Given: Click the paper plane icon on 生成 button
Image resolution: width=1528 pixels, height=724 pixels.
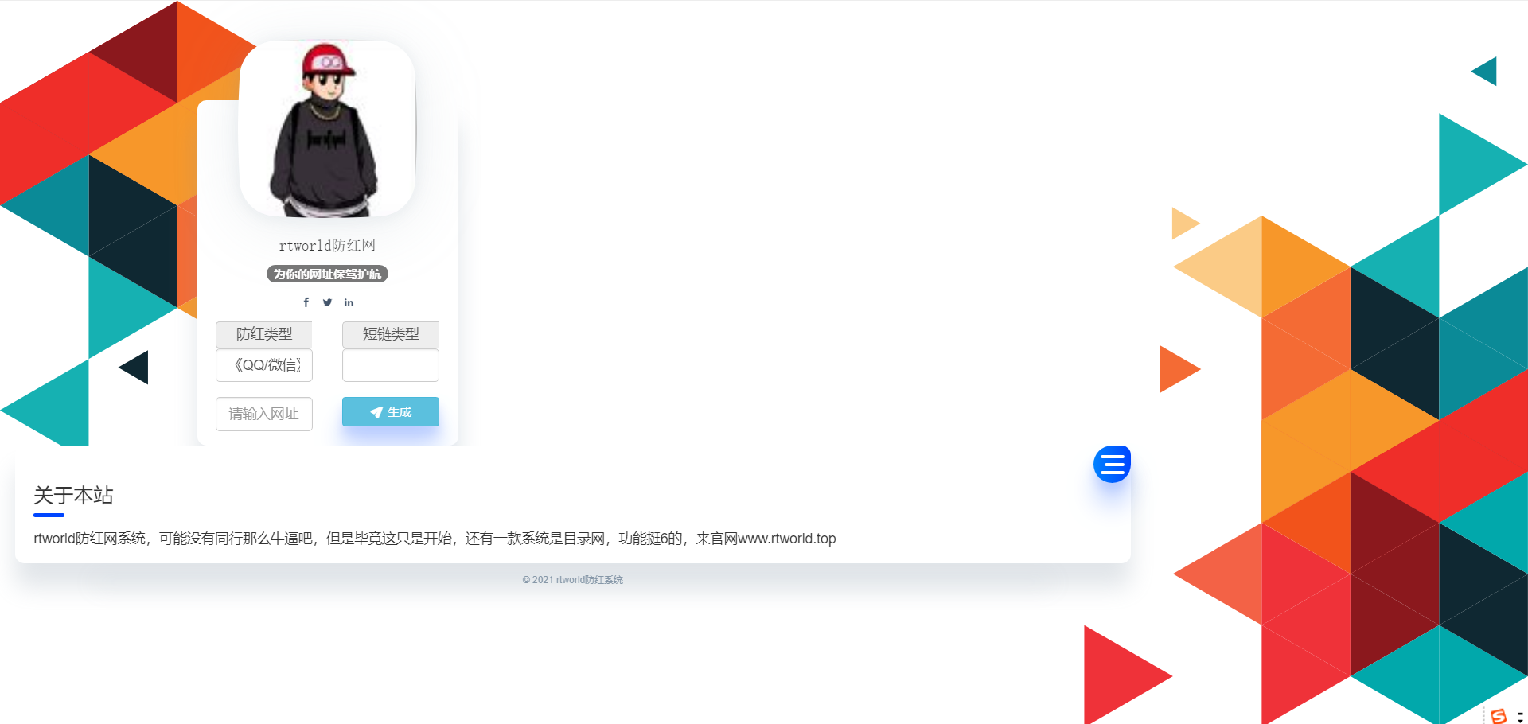Looking at the screenshot, I should [x=376, y=412].
